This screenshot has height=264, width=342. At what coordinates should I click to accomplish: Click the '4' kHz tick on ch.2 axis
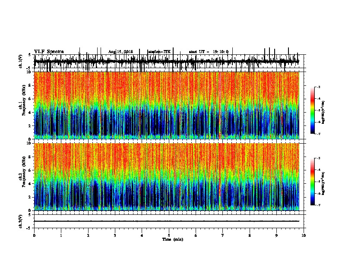(x=30, y=184)
